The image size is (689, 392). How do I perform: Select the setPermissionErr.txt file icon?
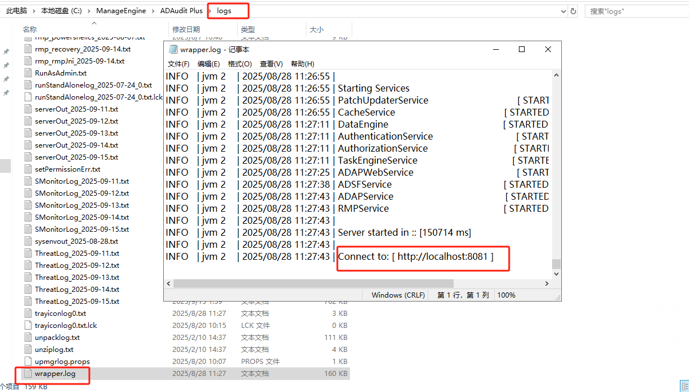click(x=28, y=169)
